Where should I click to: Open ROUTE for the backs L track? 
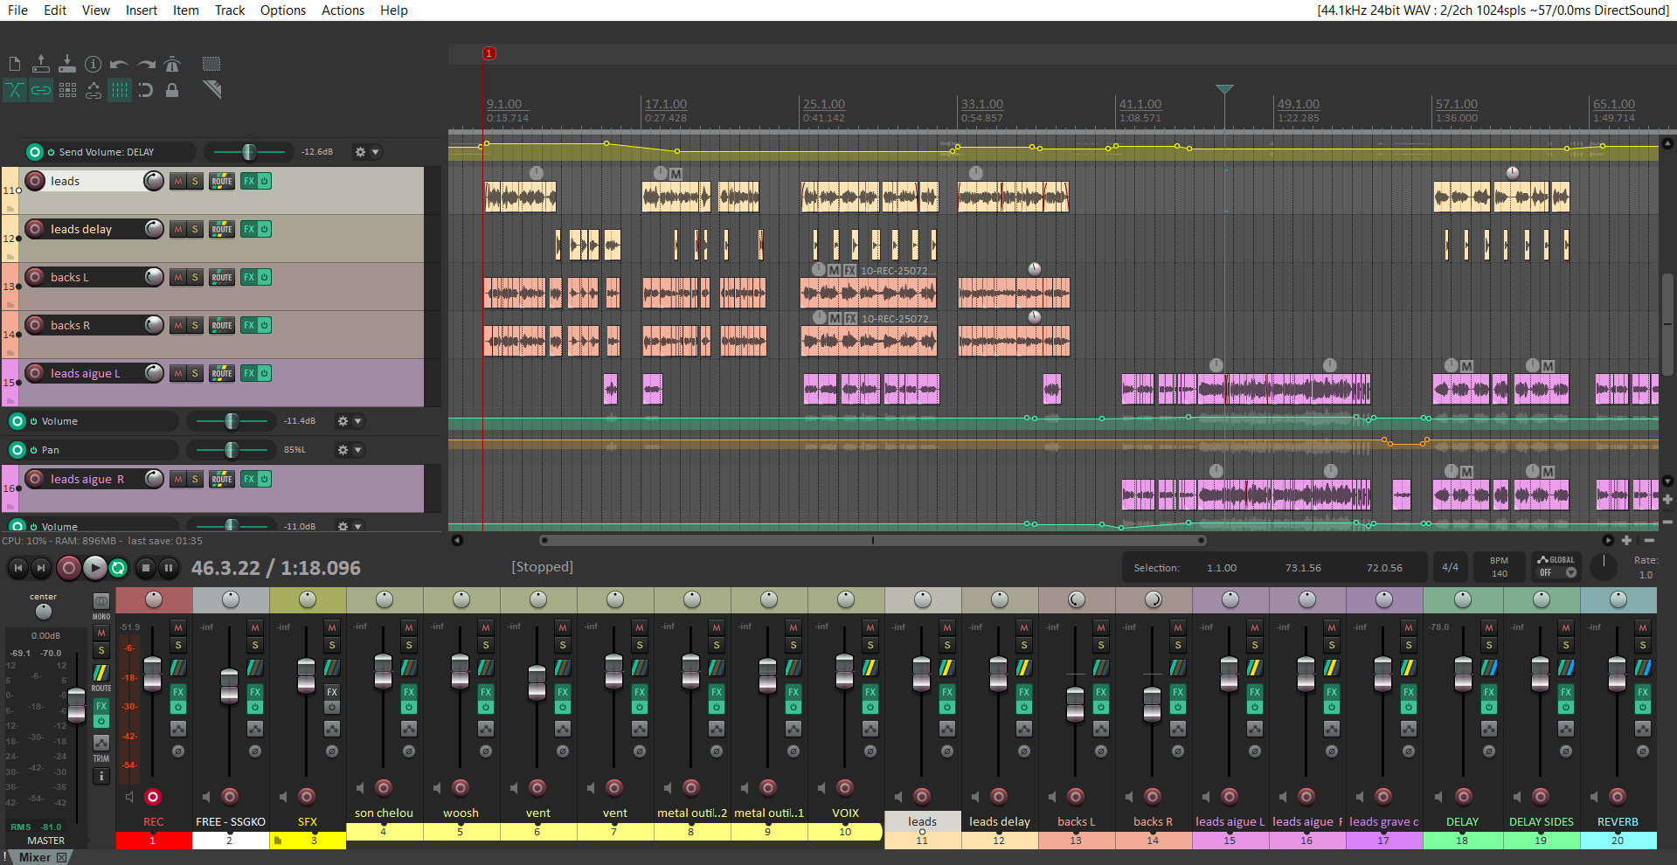(x=222, y=277)
